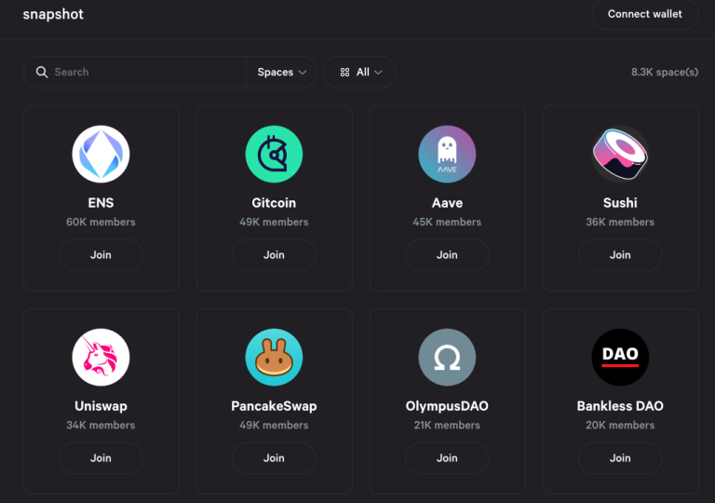Open the Bankless DAO logo

click(x=620, y=357)
